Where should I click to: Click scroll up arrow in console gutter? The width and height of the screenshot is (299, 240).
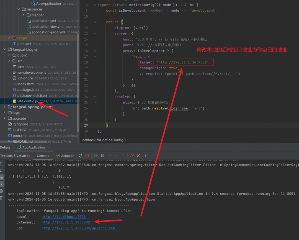[x=1, y=164]
